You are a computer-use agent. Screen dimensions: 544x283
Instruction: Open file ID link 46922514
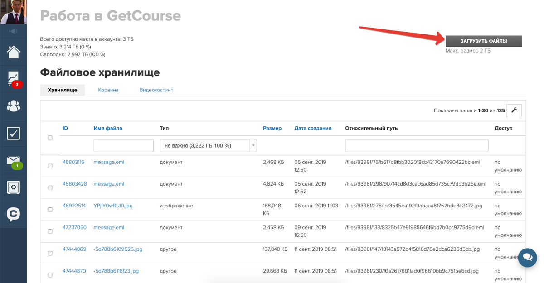pyautogui.click(x=74, y=206)
